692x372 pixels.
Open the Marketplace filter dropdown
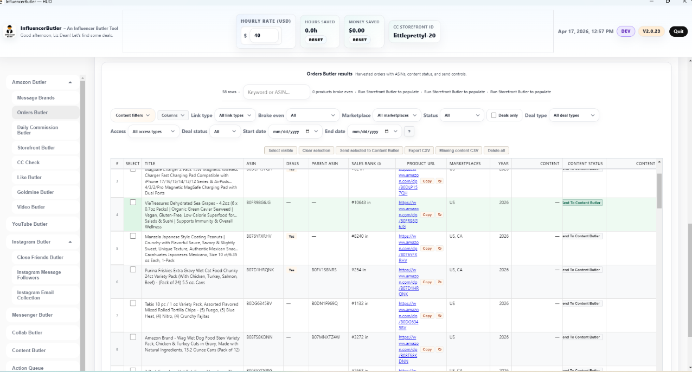[x=398, y=115]
